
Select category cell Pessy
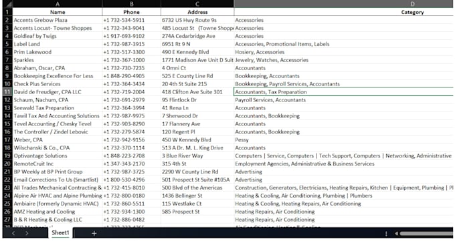coord(344,140)
